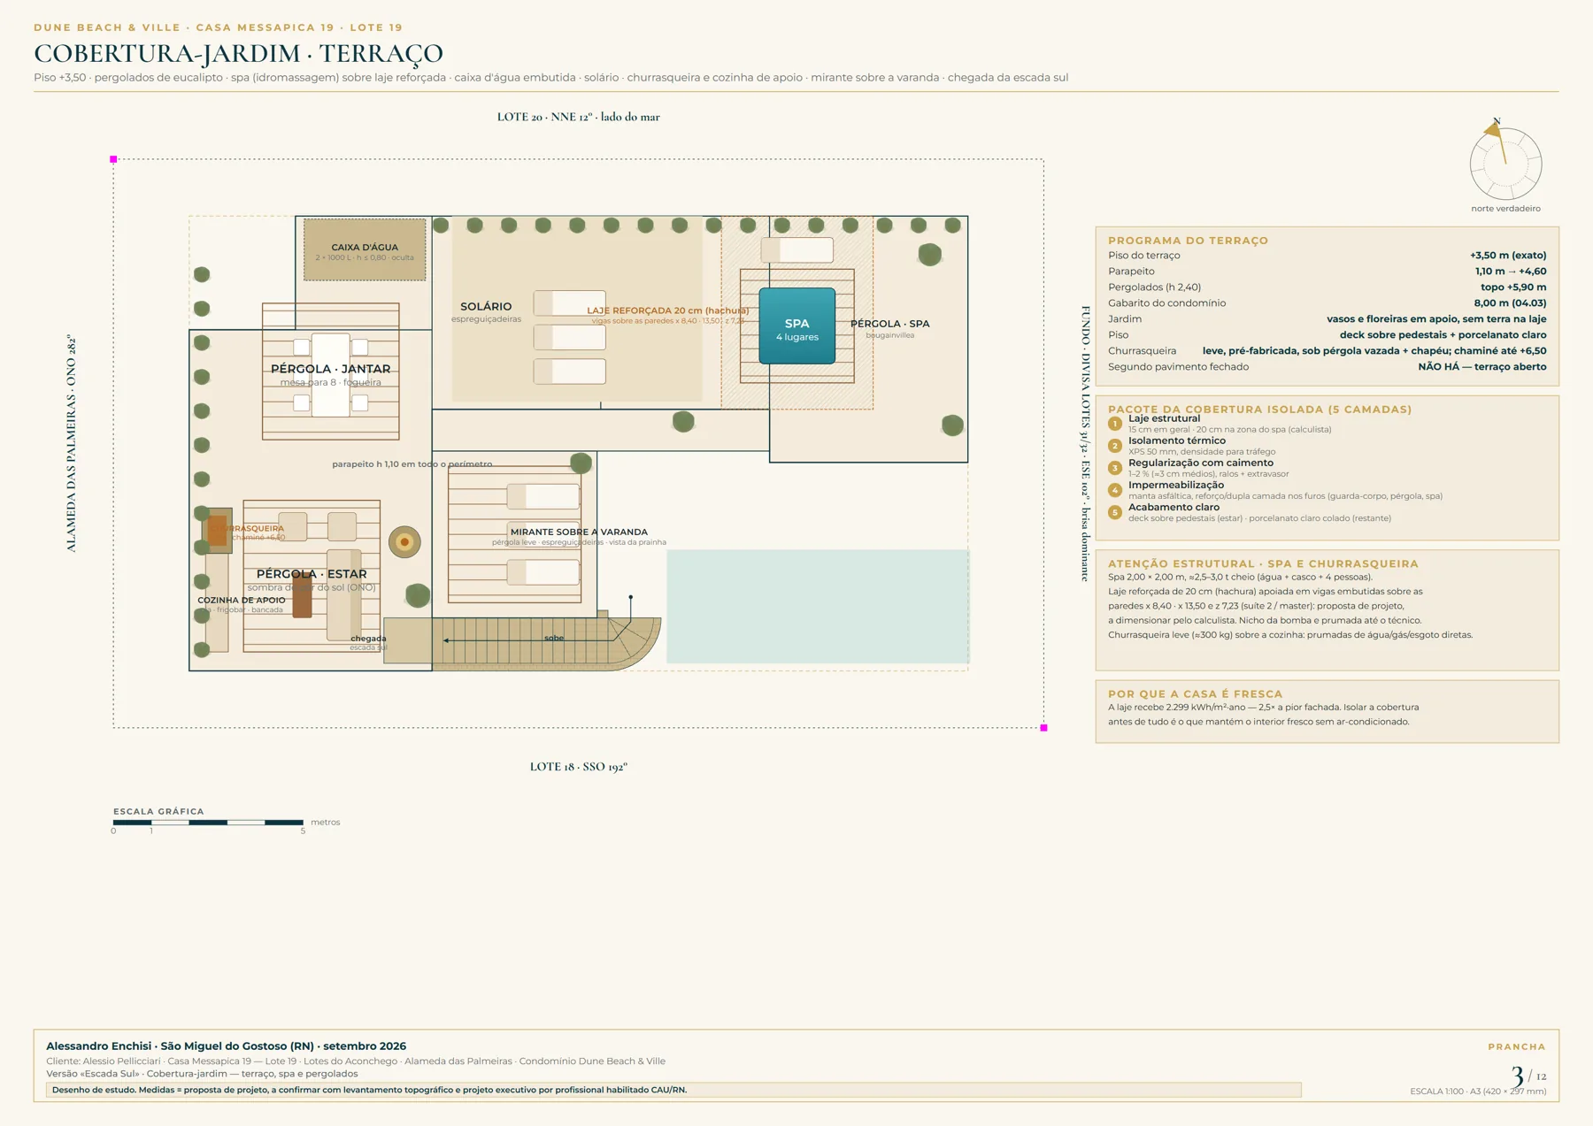Image resolution: width=1593 pixels, height=1126 pixels.
Task: Click the round fire pit symbol
Action: point(404,542)
